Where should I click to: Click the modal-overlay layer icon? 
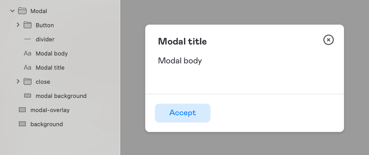point(22,110)
